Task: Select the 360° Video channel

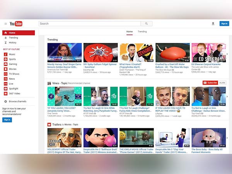Action: click(15, 94)
